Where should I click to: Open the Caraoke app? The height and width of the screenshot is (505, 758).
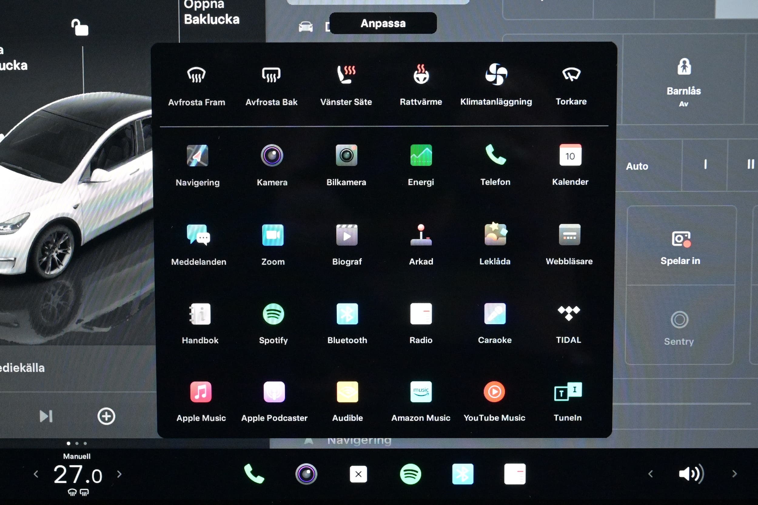pyautogui.click(x=495, y=314)
